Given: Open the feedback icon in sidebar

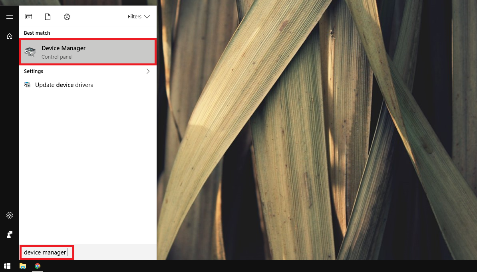Looking at the screenshot, I should pos(10,235).
